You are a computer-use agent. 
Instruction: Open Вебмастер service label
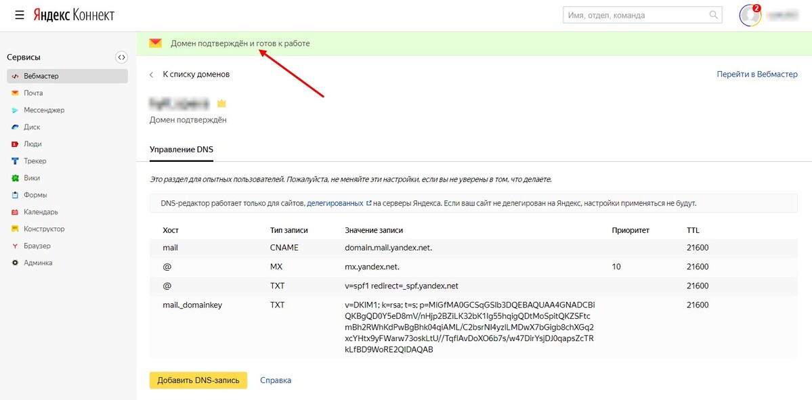(x=41, y=76)
